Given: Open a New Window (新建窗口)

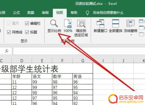Looking at the screenshot, I should [x=100, y=26].
